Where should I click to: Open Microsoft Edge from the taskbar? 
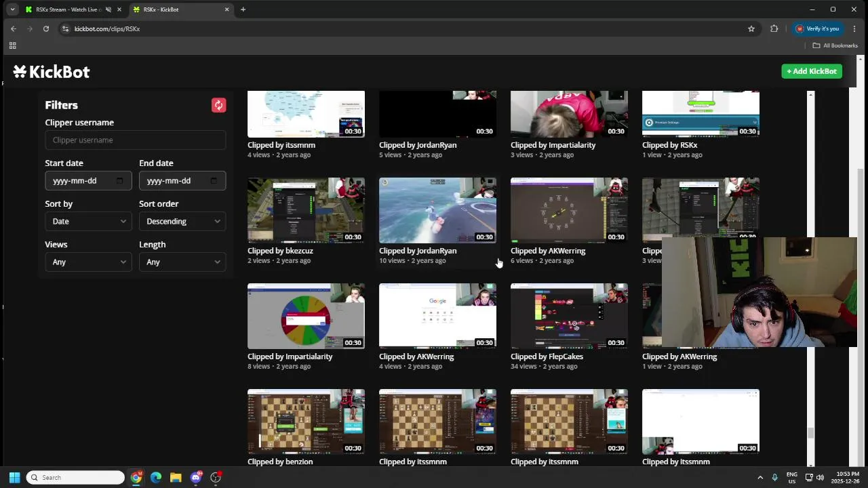(x=156, y=477)
